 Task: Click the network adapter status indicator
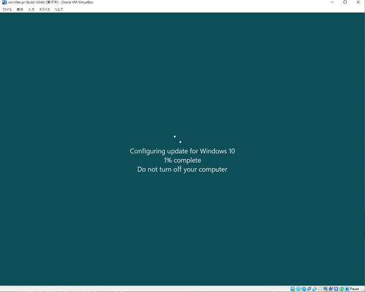[x=310, y=289]
